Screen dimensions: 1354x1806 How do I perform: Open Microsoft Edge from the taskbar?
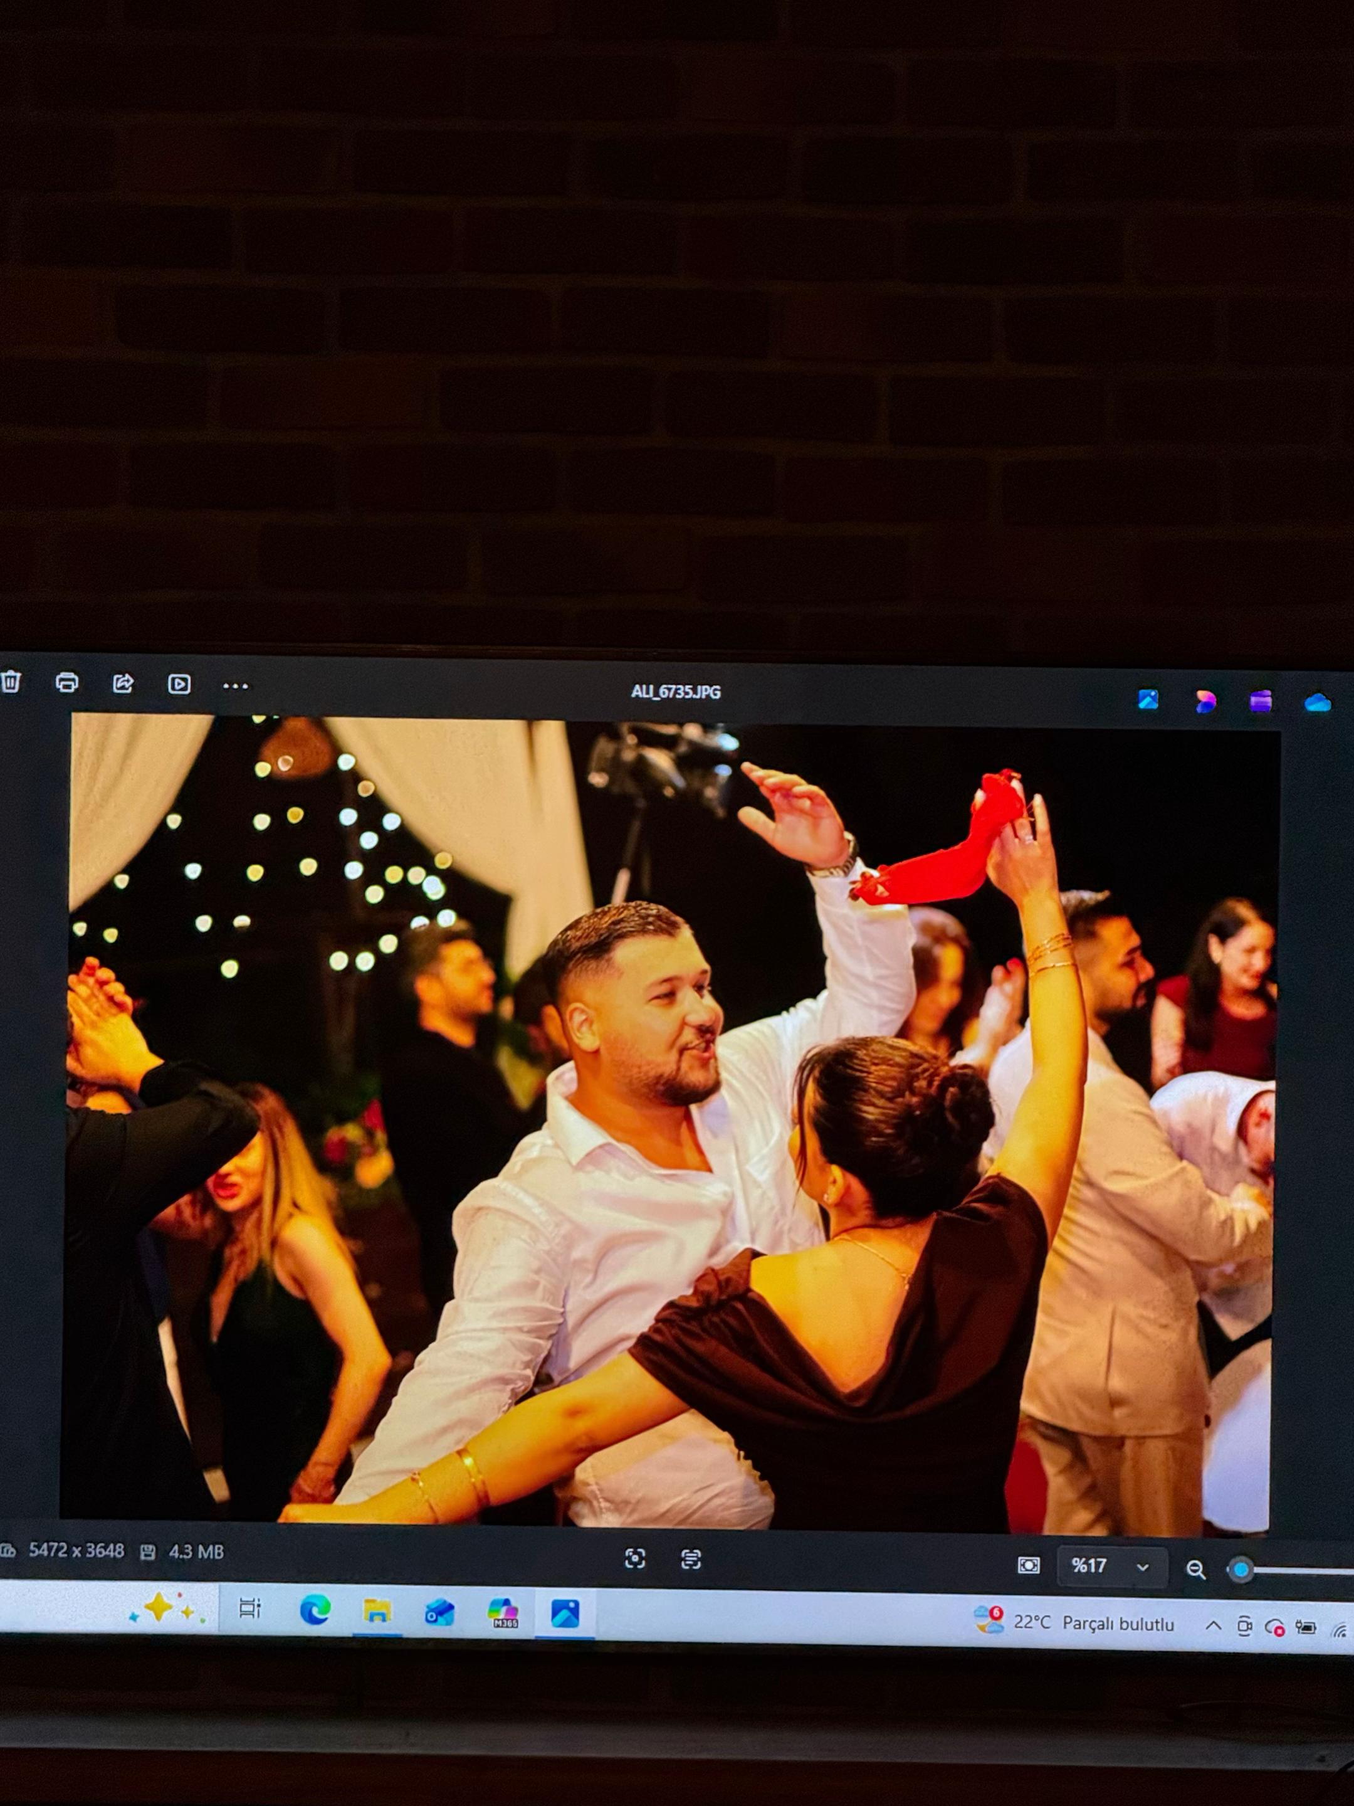(x=314, y=1609)
